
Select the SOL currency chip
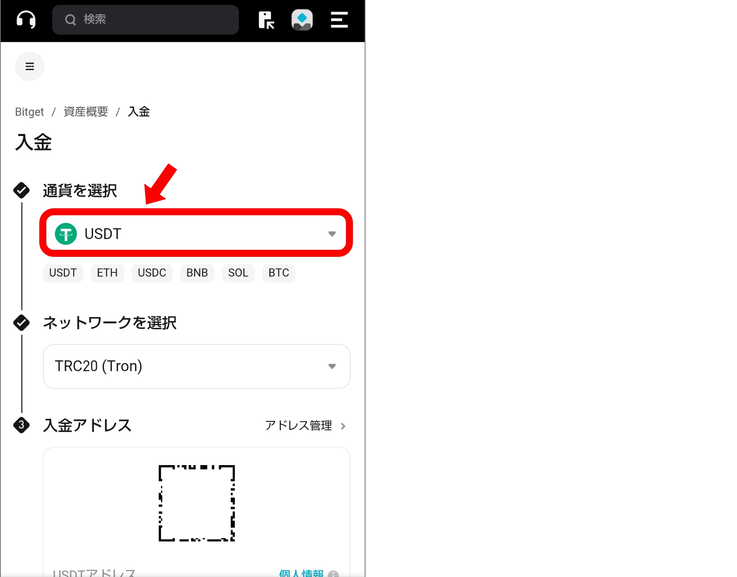(238, 273)
